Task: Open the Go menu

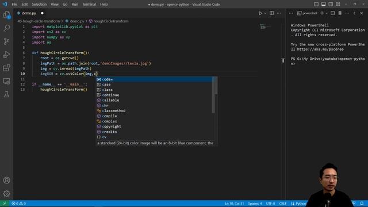Action: point(65,4)
